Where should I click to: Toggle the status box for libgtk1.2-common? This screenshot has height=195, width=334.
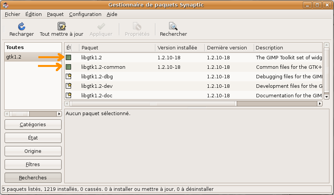[68, 67]
